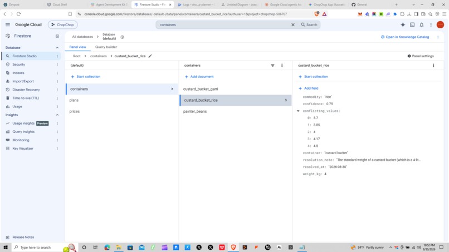Collapse the Insights sidebar section

[x=57, y=115]
